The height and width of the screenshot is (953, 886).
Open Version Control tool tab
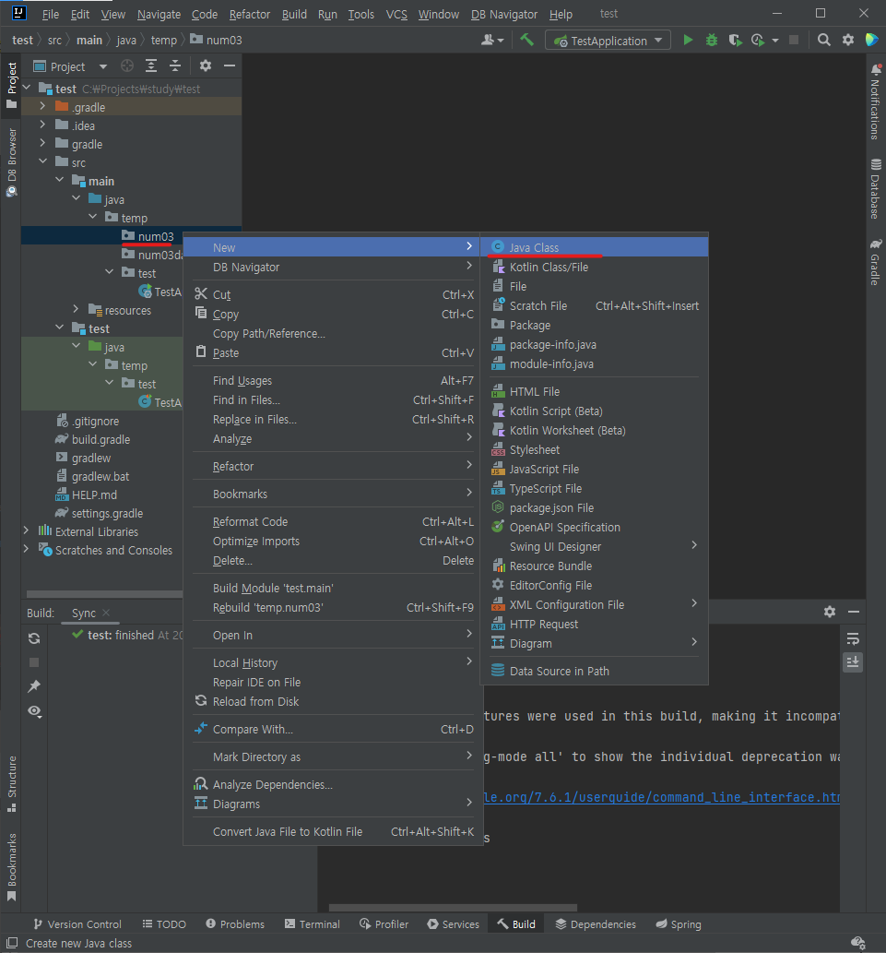tap(77, 923)
